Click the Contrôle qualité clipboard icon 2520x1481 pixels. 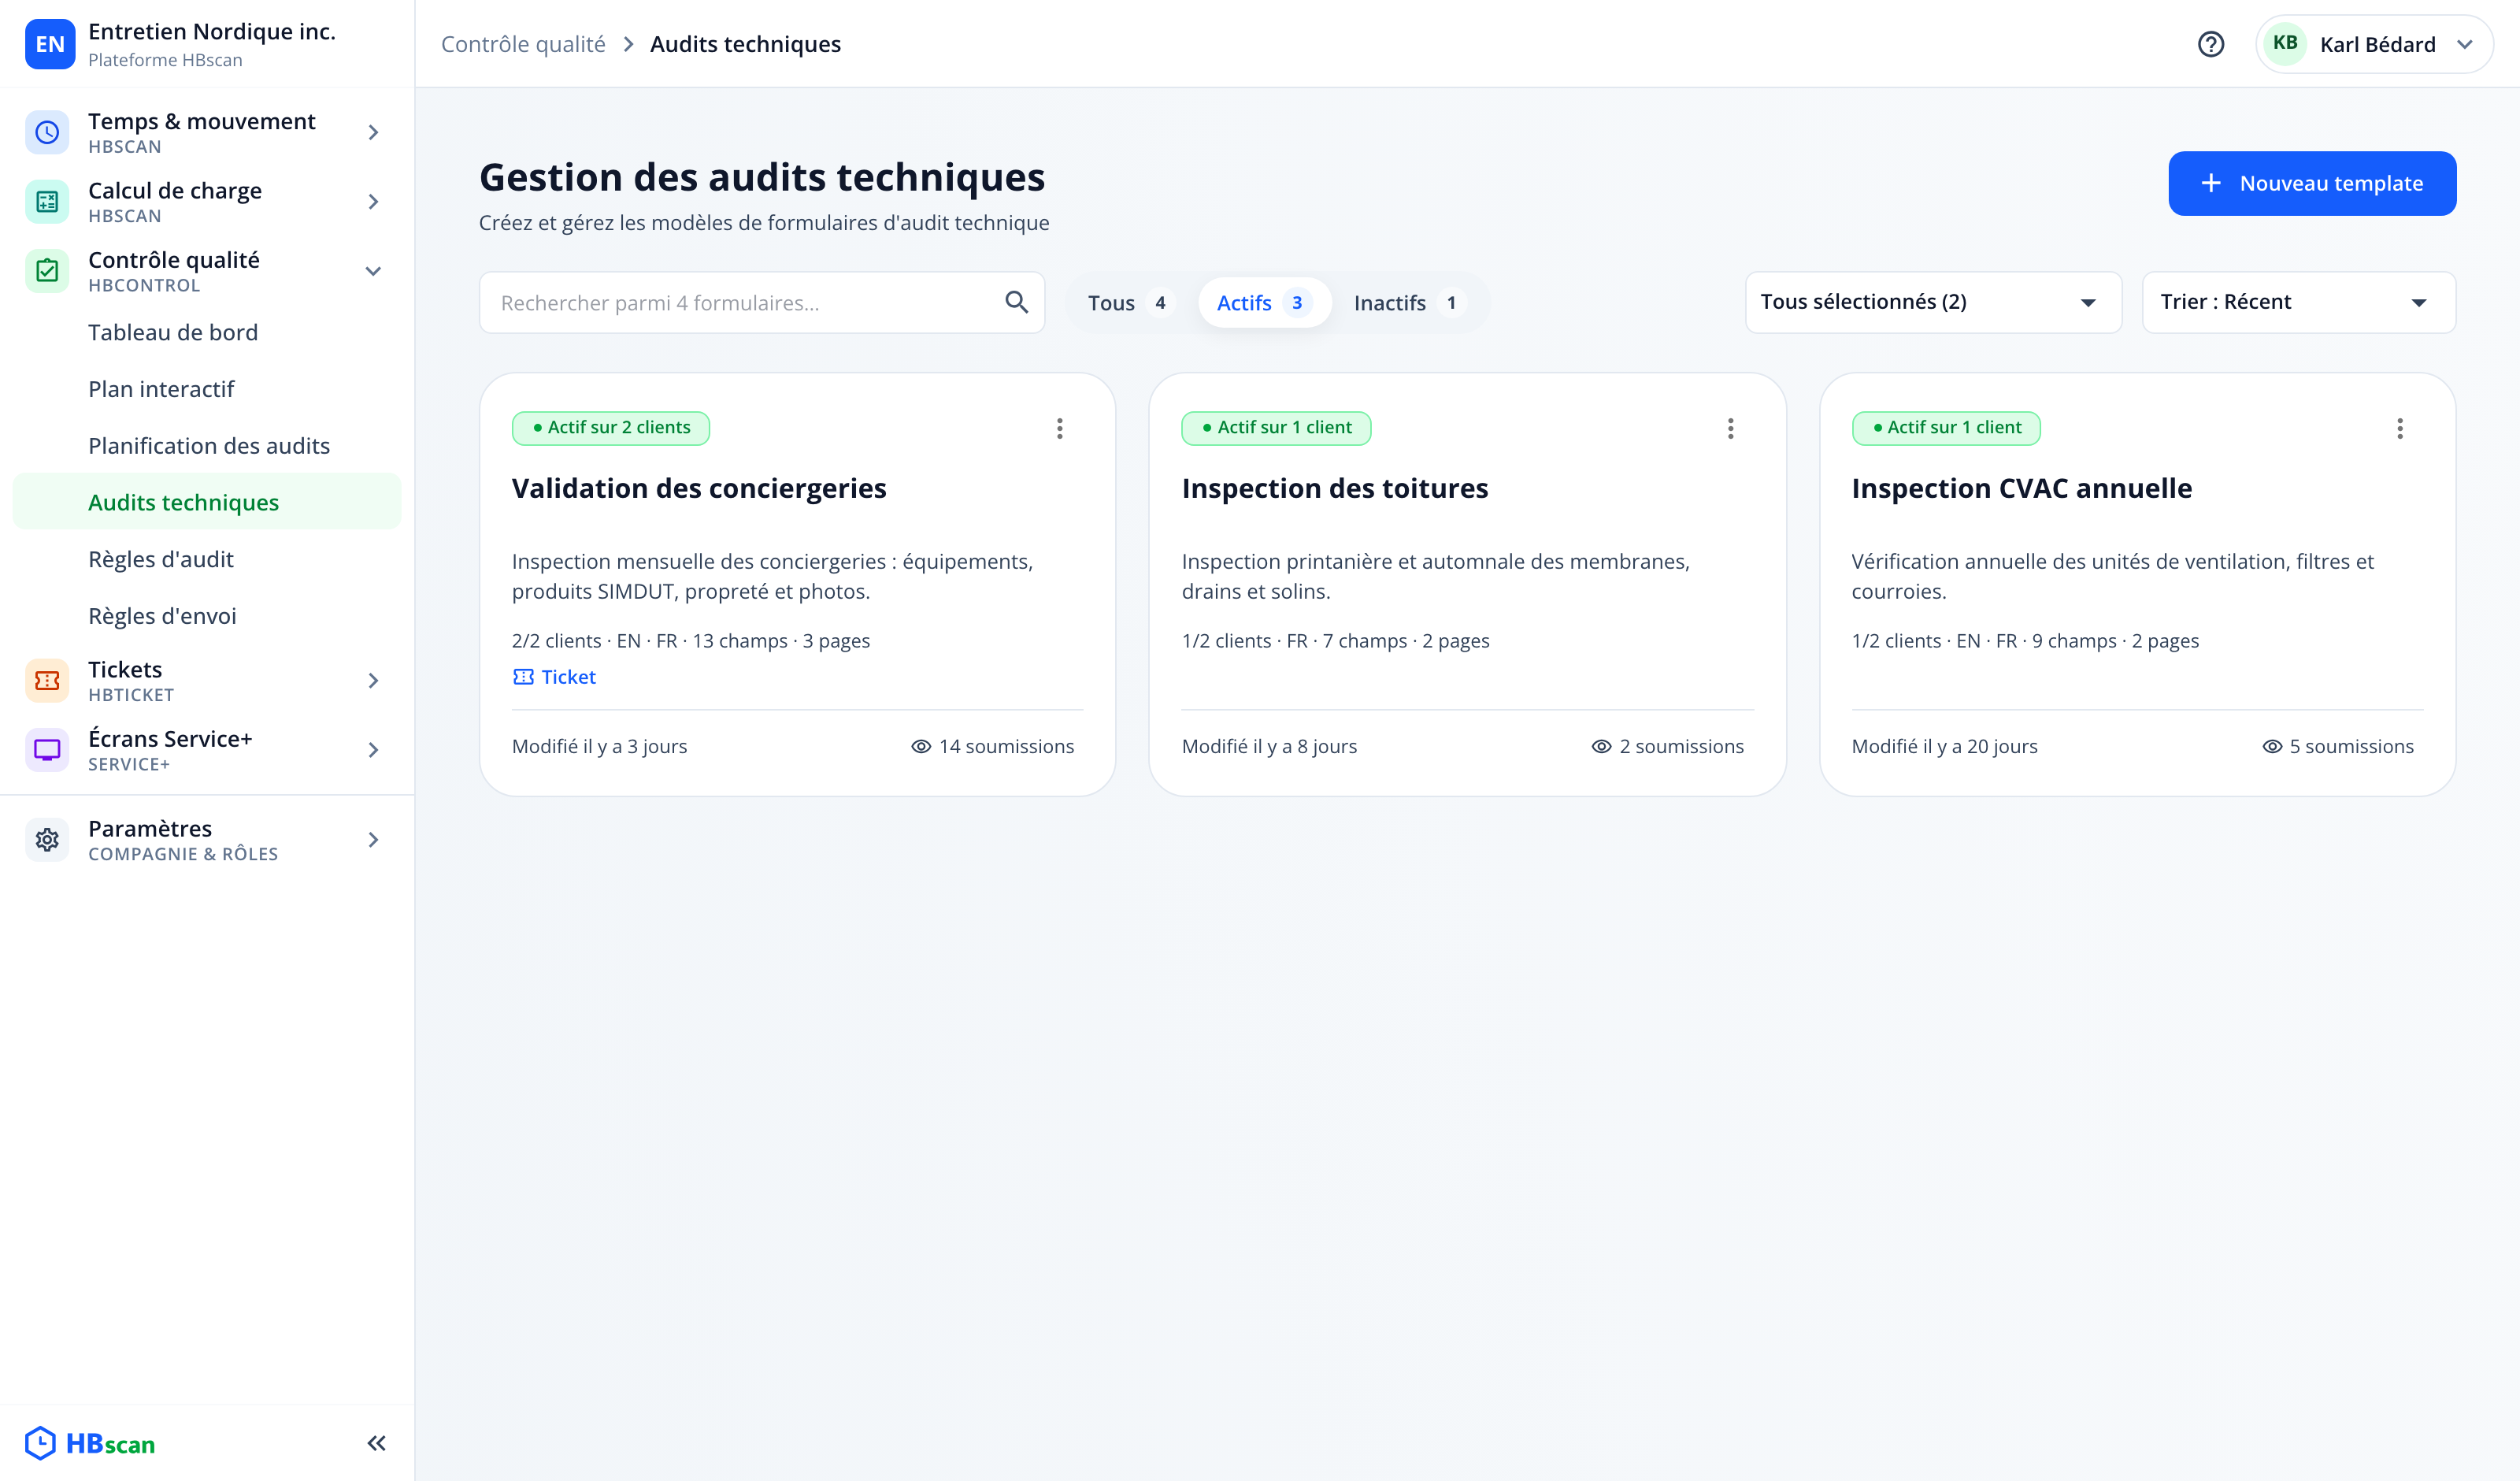click(47, 271)
